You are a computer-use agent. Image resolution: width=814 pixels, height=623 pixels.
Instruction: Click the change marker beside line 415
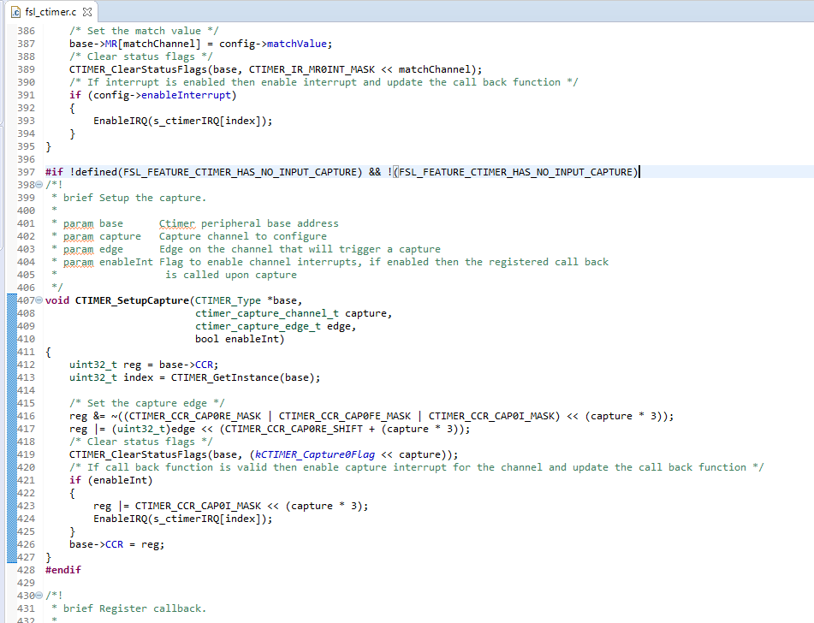click(12, 403)
